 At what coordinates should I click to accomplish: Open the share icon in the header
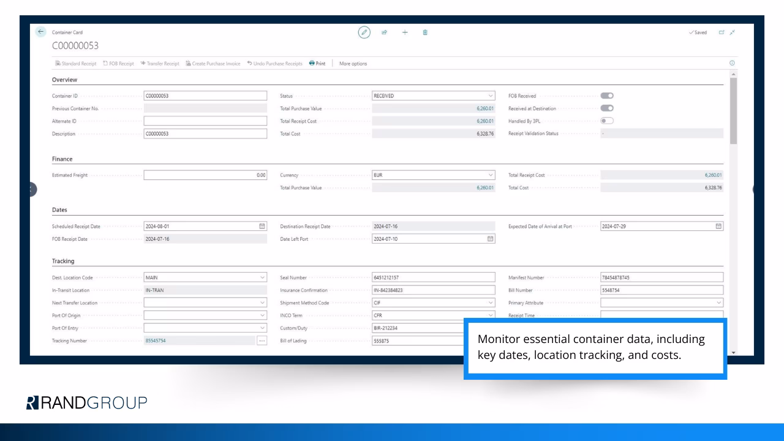[385, 32]
